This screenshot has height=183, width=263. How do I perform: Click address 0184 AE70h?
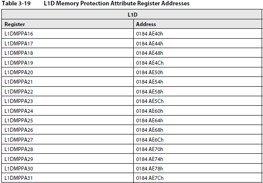pos(150,149)
